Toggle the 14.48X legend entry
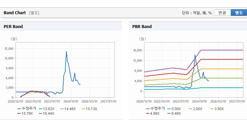Viewport: 247px width, 120px height. [68, 109]
